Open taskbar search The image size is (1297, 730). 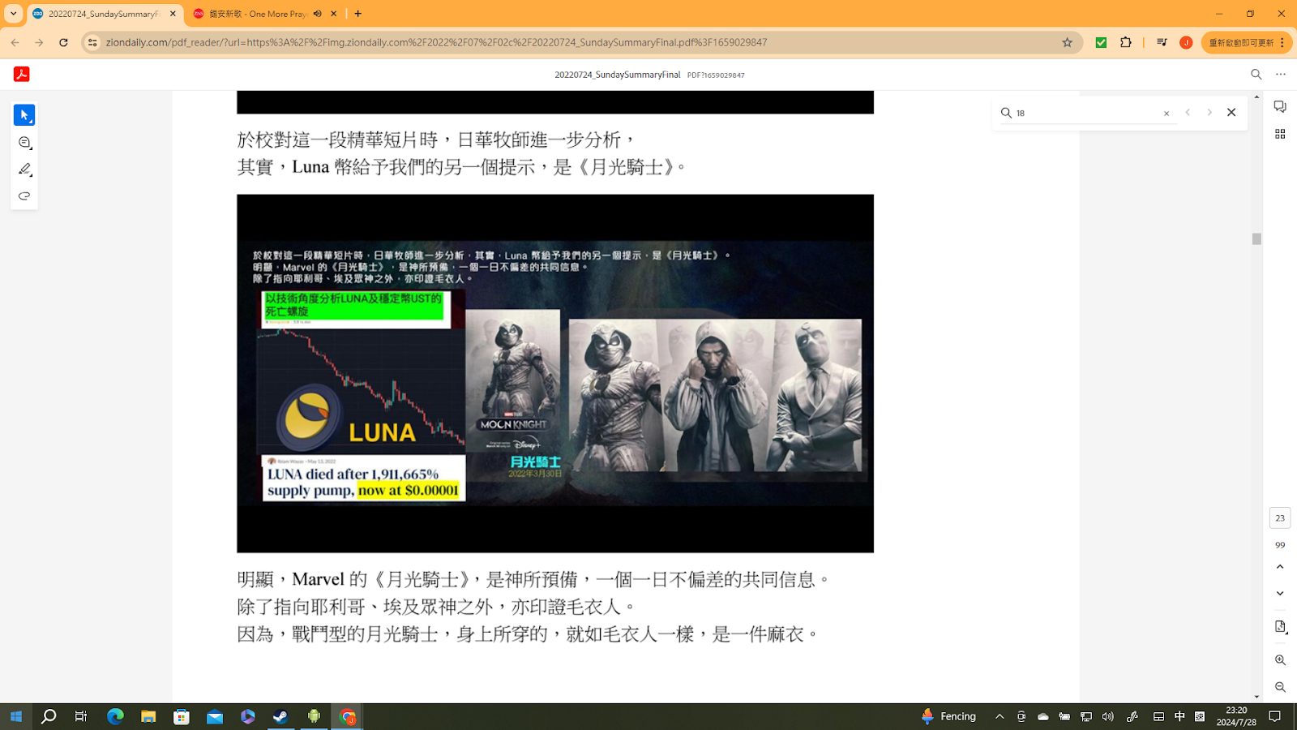49,716
